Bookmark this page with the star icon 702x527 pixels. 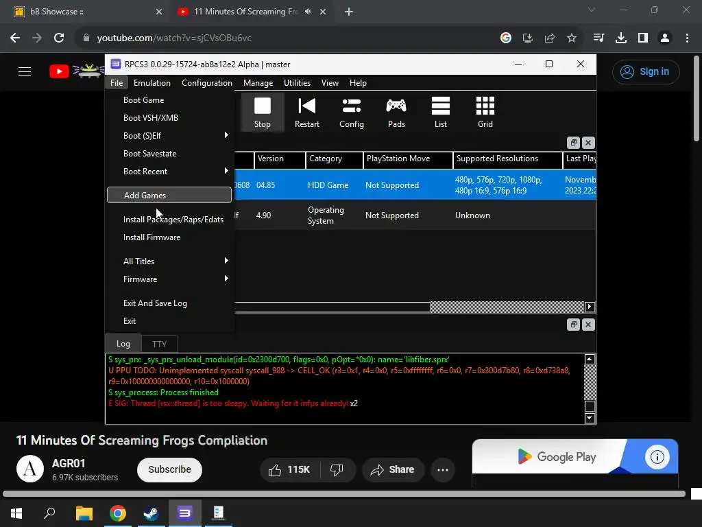pos(572,38)
